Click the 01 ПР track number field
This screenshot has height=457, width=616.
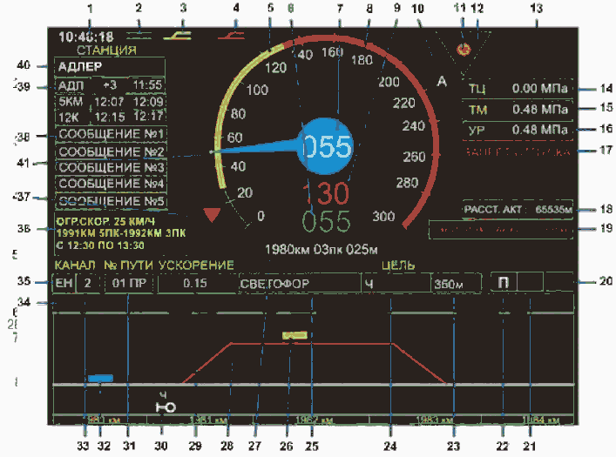point(129,283)
